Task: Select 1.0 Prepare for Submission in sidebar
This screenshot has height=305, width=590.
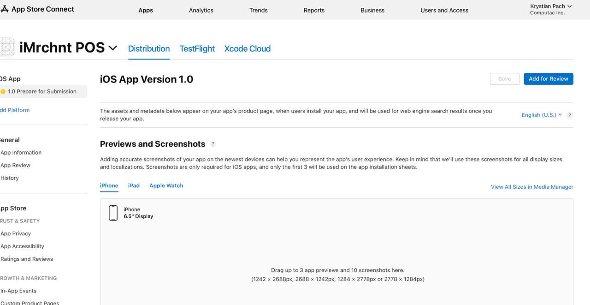Action: 43,91
